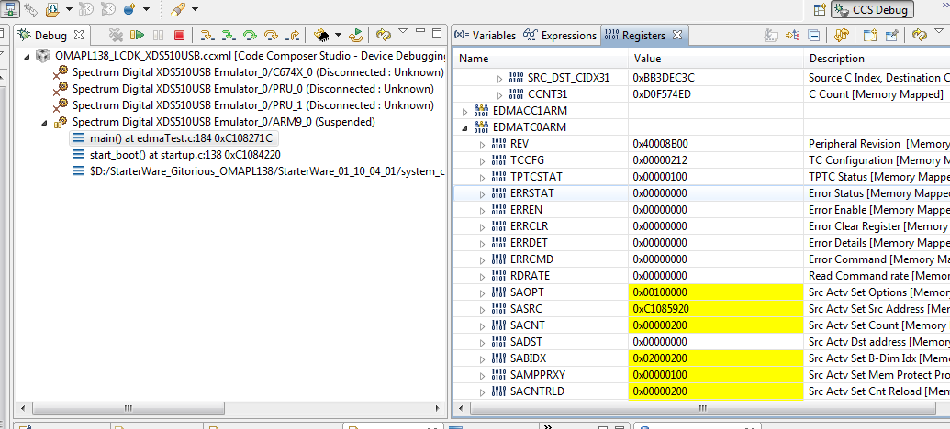Select the main() at edmaTest.c:184 stack frame

tap(173, 138)
